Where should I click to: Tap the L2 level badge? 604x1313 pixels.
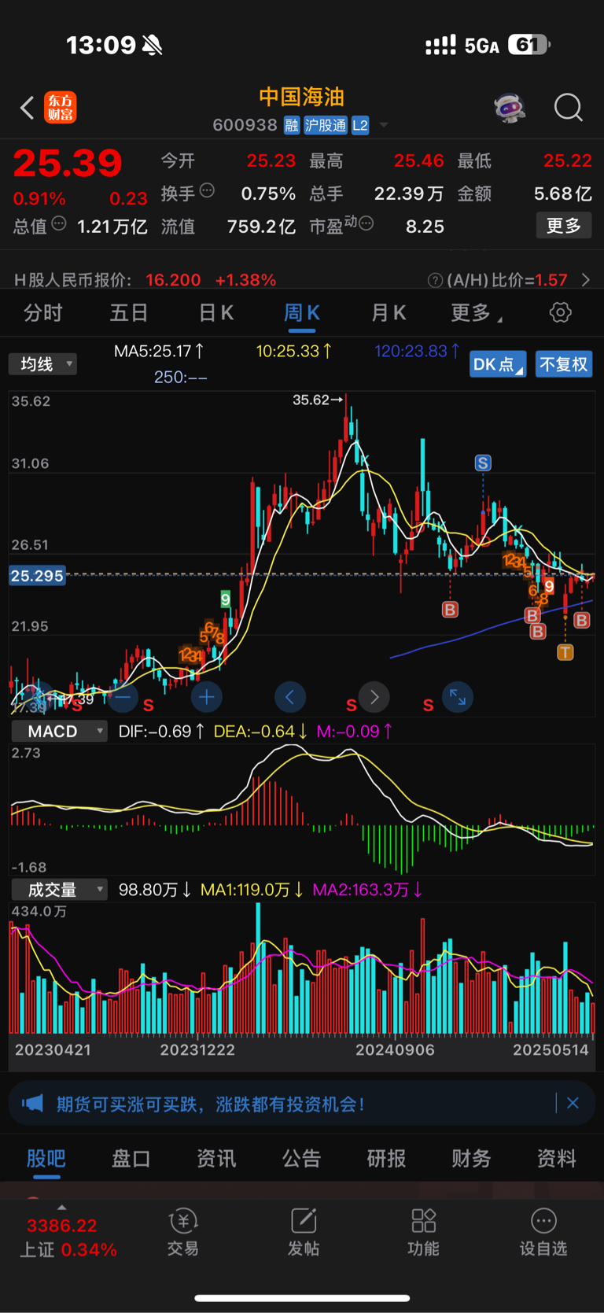pos(360,125)
